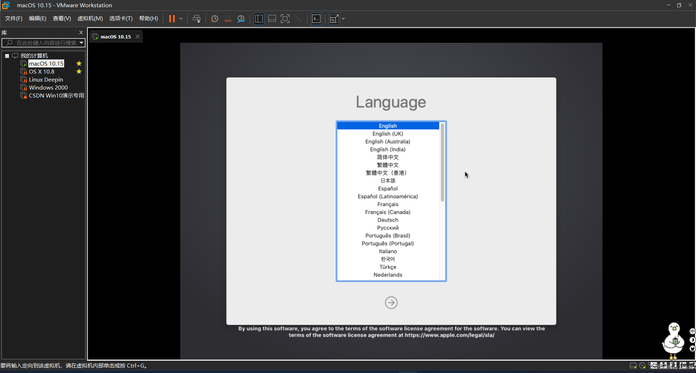Screen dimensions: 696x373
Task: Click the hard disk status icon
Action: pos(633,366)
